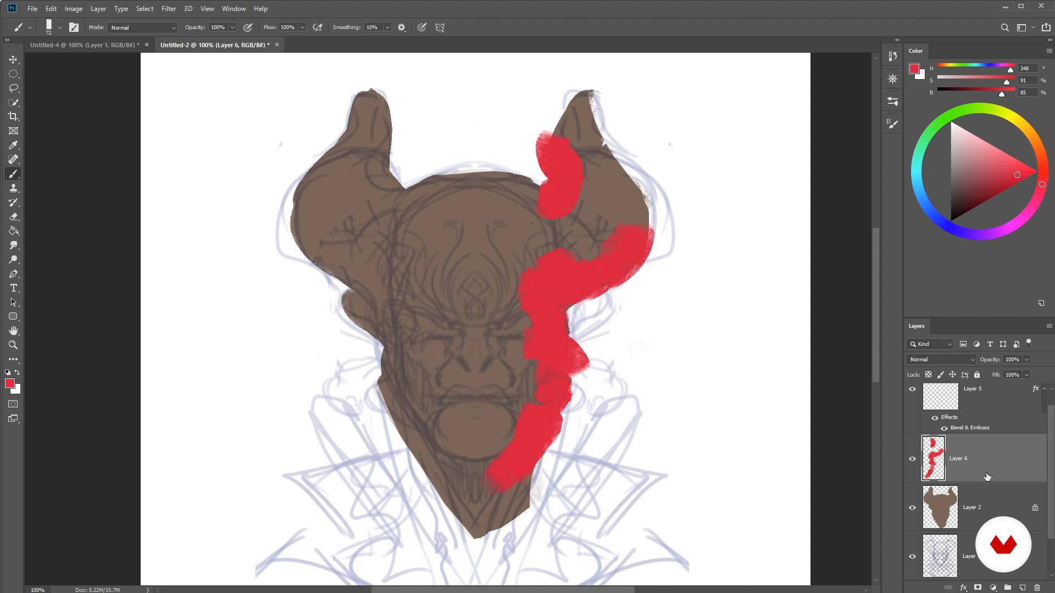
Task: Select the Crop tool
Action: [13, 116]
